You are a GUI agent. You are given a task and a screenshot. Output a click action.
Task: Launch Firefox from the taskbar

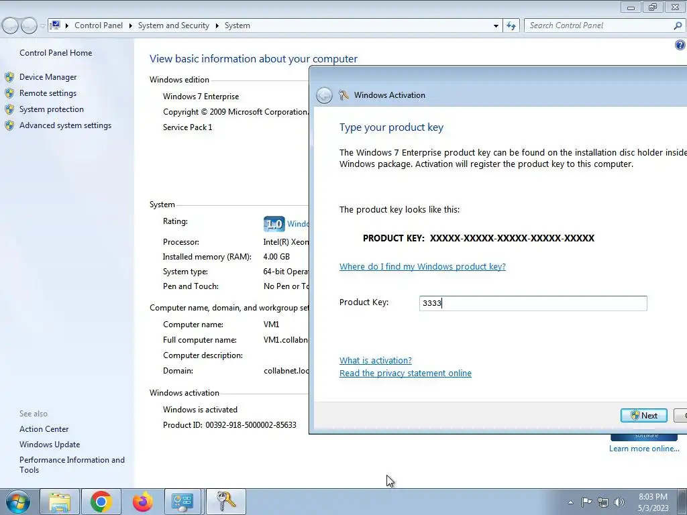[x=142, y=502]
